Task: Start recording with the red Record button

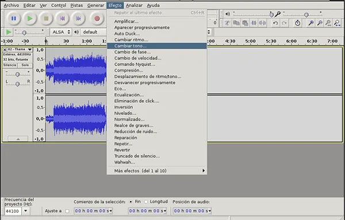Action: click(x=97, y=18)
